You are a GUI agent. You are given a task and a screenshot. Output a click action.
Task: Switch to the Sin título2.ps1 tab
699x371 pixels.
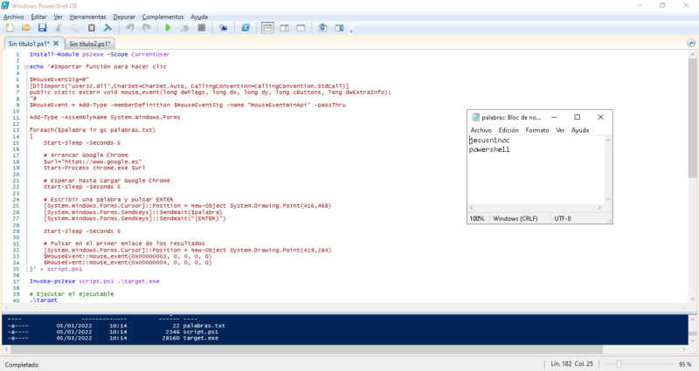tap(90, 44)
